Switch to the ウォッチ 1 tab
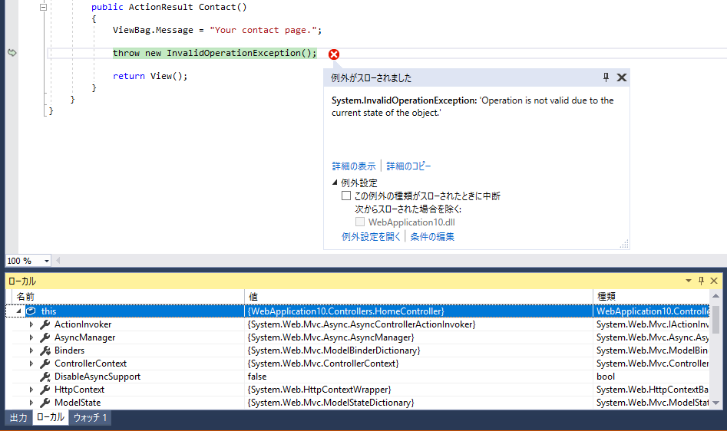The height and width of the screenshot is (431, 727). pos(91,417)
